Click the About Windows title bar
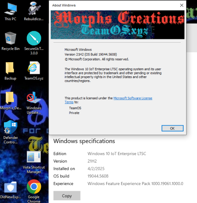Viewport: 197px width, 203px height. (x=114, y=5)
